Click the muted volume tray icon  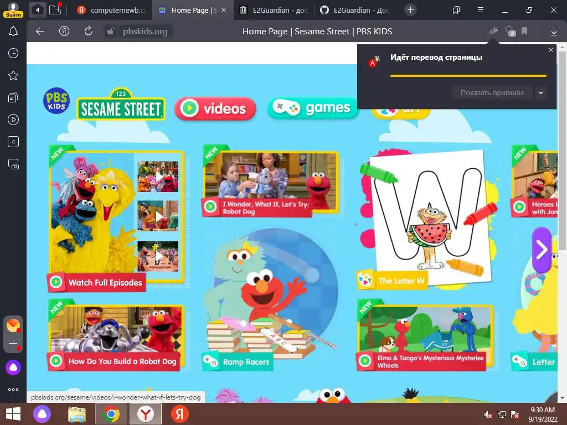tap(488, 414)
